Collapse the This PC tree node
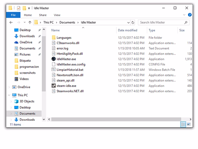The height and width of the screenshot is (149, 198). pos(9,95)
